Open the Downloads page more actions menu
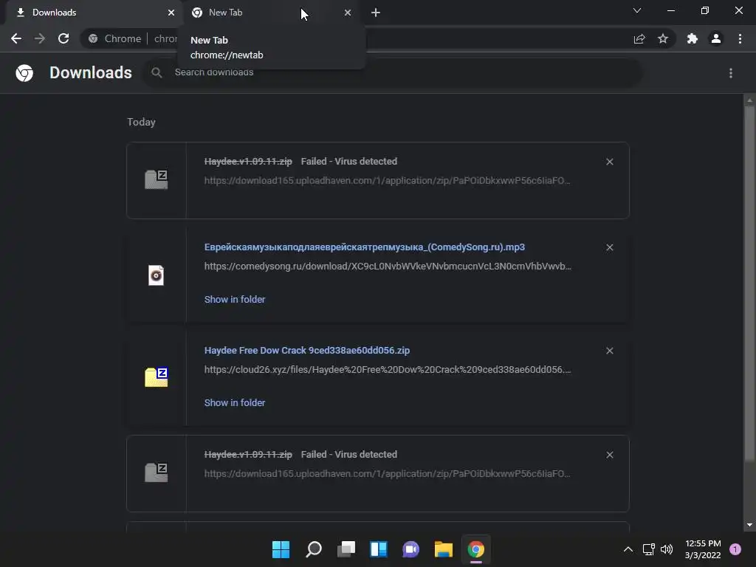Screen dimensions: 756x567 (x=731, y=73)
